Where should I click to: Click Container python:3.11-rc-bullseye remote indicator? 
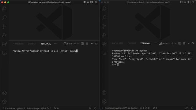pos(120,108)
